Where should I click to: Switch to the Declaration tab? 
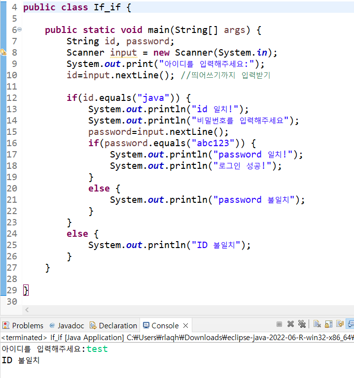113,326
